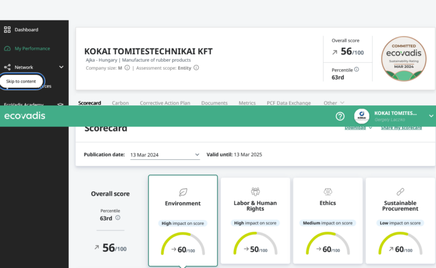Image resolution: width=436 pixels, height=268 pixels.
Task: Open the help question mark icon
Action: 340,116
